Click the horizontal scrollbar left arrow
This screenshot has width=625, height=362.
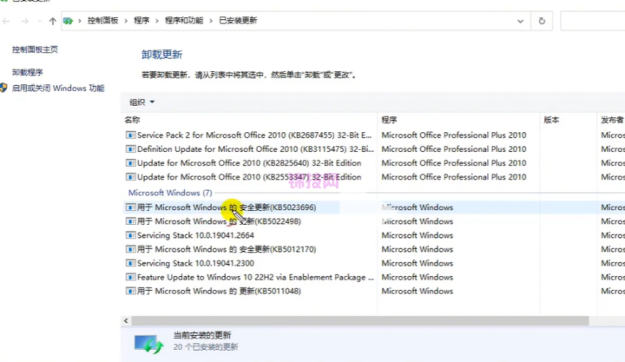pyautogui.click(x=126, y=320)
